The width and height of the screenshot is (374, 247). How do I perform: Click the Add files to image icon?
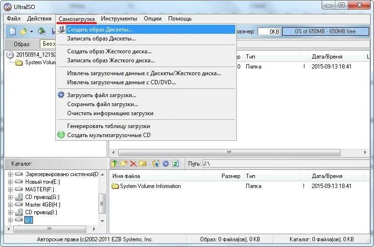coord(156,164)
